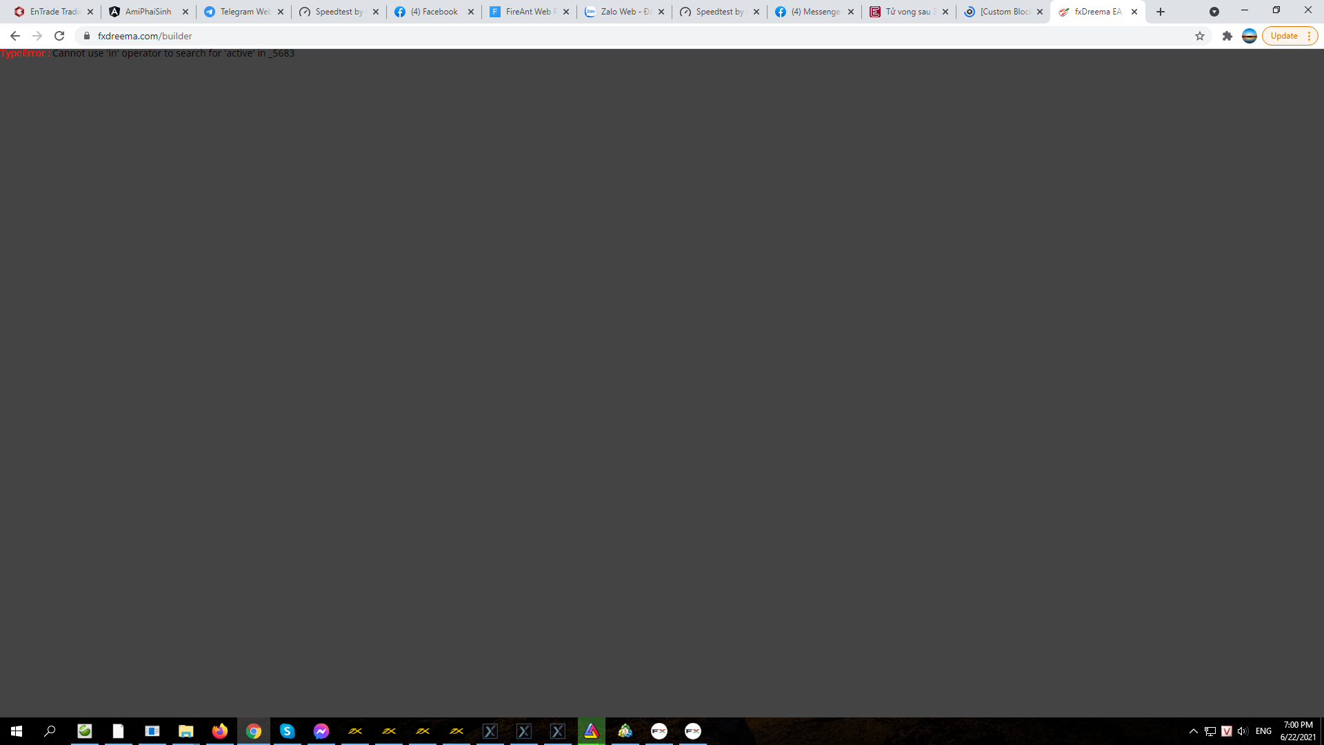This screenshot has width=1324, height=745.
Task: Click the browser forward arrow
Action: (37, 36)
